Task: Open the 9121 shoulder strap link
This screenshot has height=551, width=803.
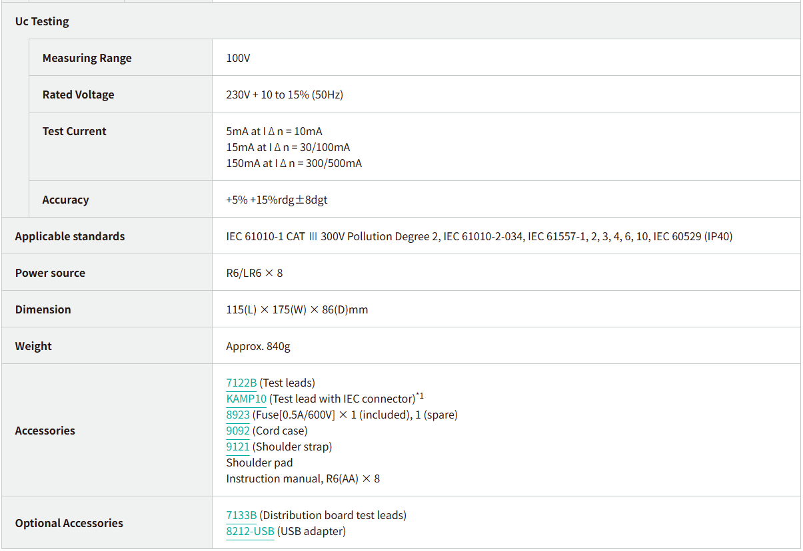Action: click(237, 447)
